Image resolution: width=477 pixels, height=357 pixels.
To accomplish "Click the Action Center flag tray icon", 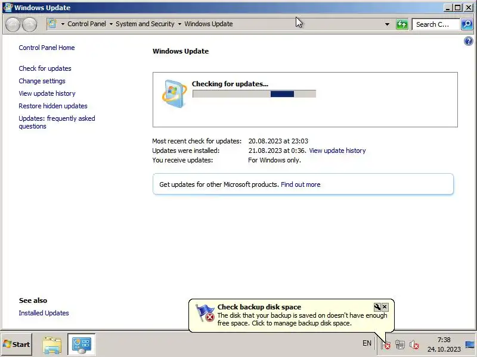I will 386,345.
